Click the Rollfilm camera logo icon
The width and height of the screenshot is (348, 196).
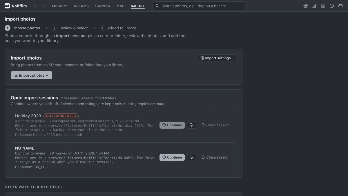pos(7,6)
